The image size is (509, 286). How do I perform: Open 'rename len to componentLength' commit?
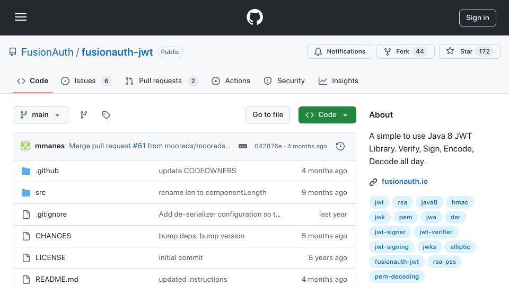coord(212,193)
